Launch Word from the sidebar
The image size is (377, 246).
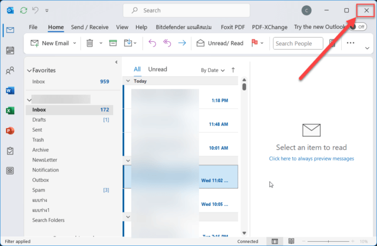pyautogui.click(x=10, y=90)
